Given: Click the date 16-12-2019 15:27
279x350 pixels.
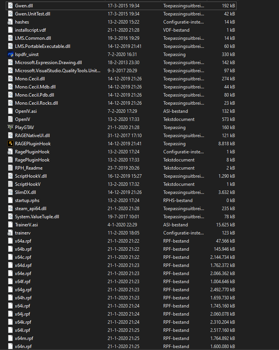Looking at the screenshot, I should point(125,176).
